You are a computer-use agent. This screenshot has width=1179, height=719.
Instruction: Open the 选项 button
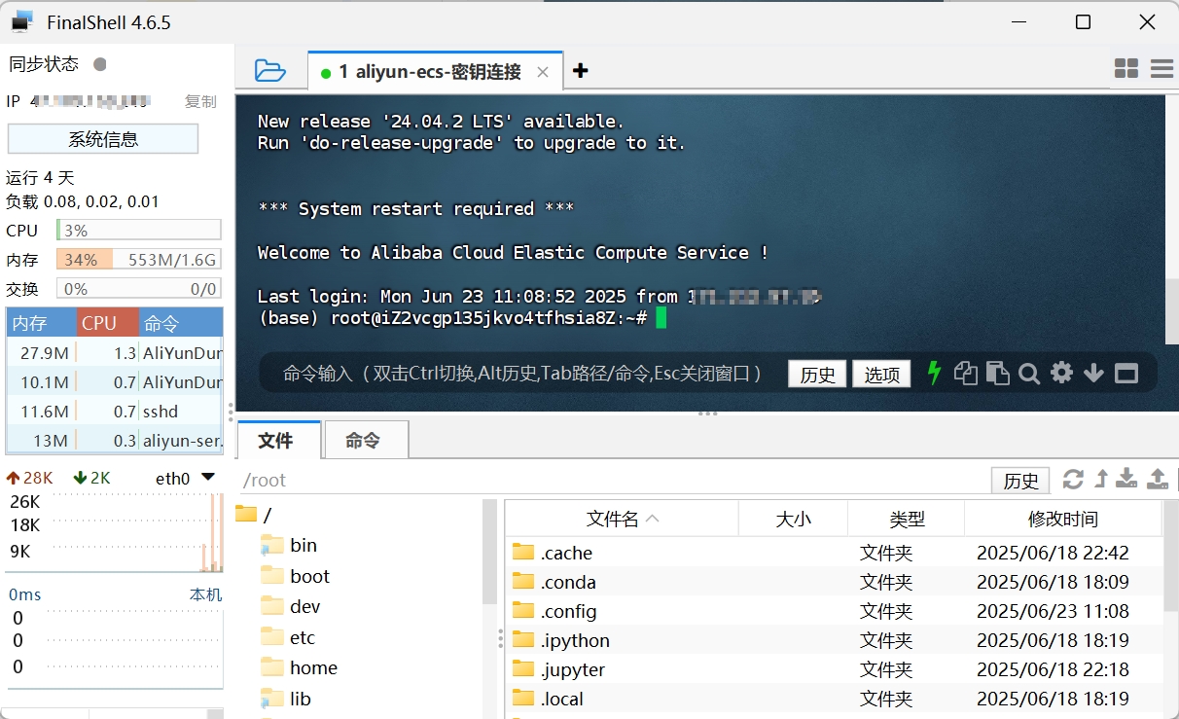[x=882, y=375]
